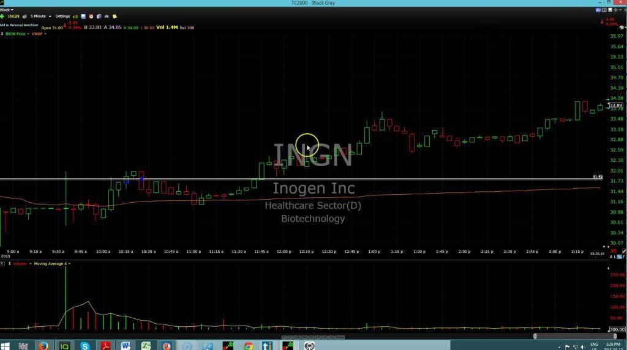627x350 pixels.
Task: Open the 5 Minute timeframe dropdown
Action: pyautogui.click(x=41, y=16)
